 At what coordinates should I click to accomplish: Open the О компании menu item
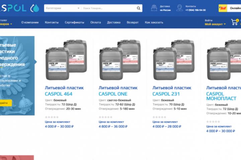coord(30,22)
